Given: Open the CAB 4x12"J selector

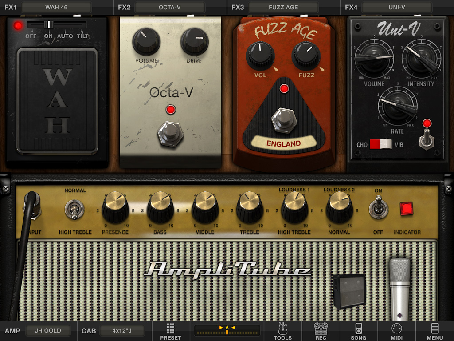Looking at the screenshot, I should click(122, 330).
